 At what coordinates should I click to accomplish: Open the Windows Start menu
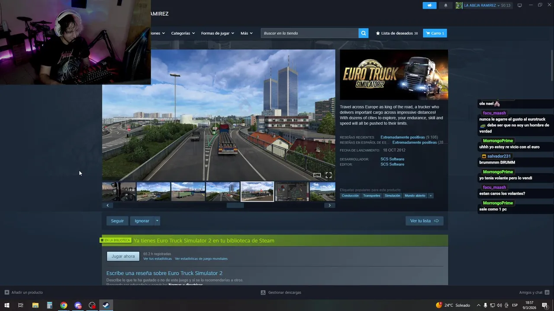(x=6, y=305)
